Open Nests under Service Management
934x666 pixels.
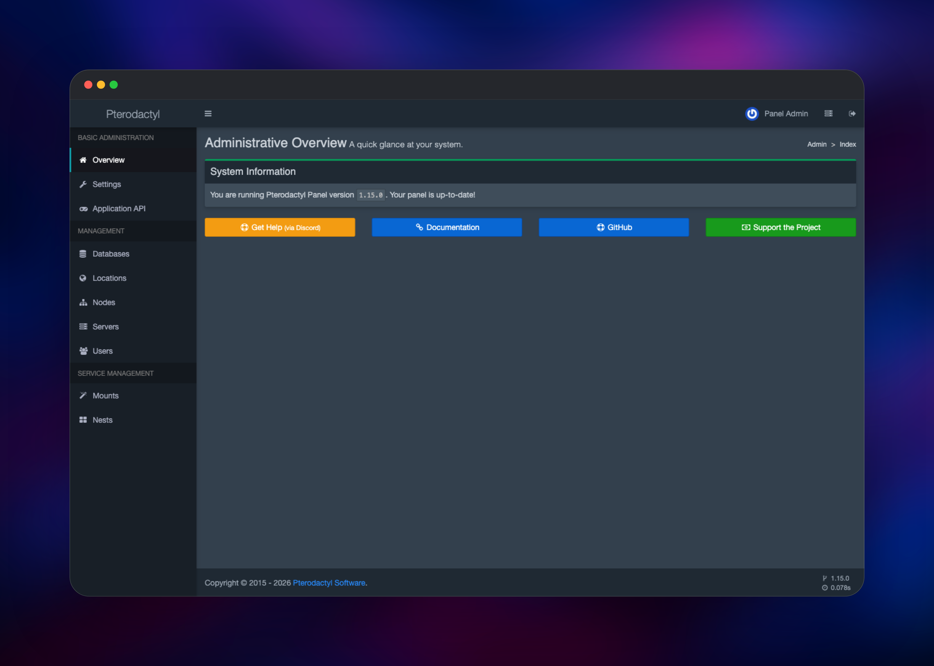pyautogui.click(x=133, y=420)
